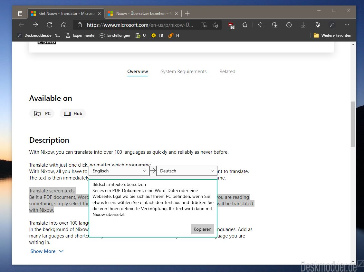Open the Extensions puzzle menu
The image size is (364, 272).
click(x=245, y=25)
